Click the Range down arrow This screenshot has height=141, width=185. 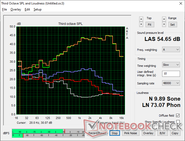pos(164,24)
